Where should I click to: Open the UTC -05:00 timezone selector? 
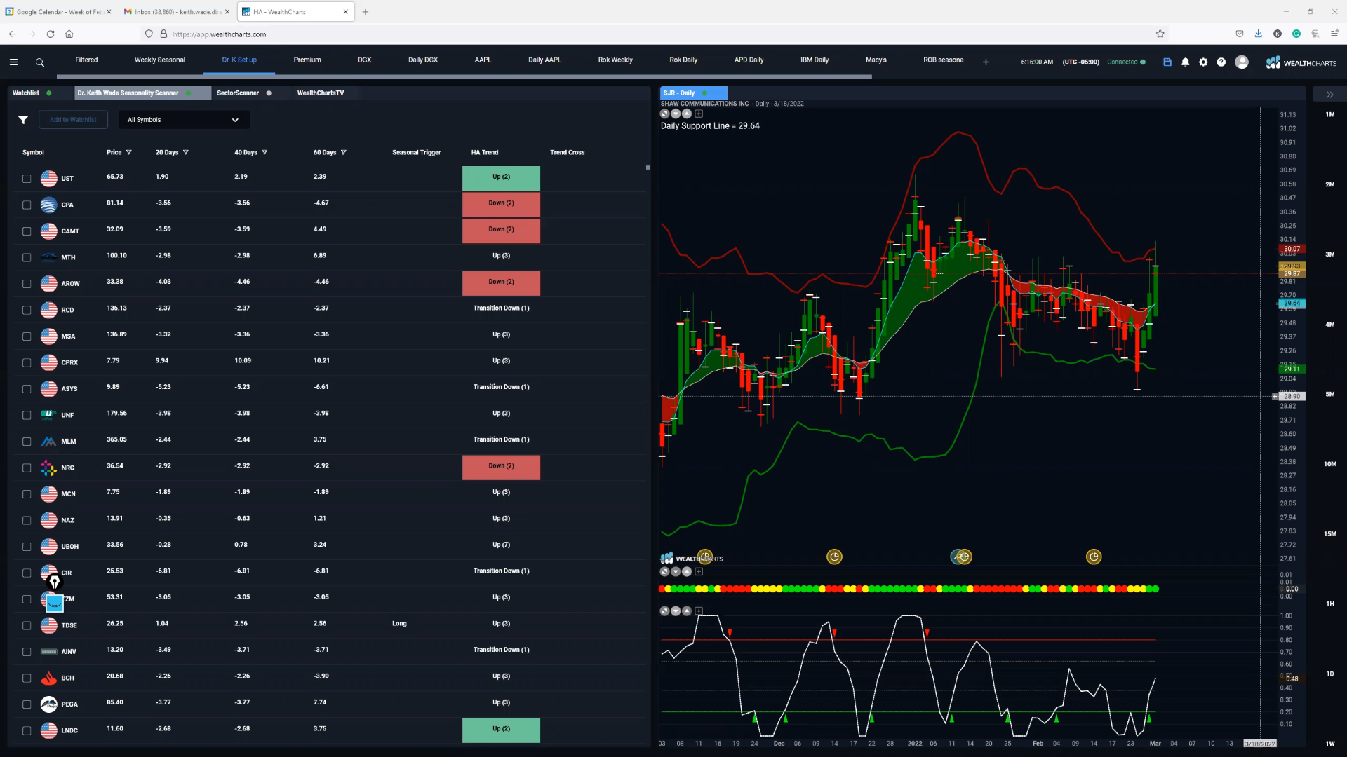click(x=1080, y=62)
